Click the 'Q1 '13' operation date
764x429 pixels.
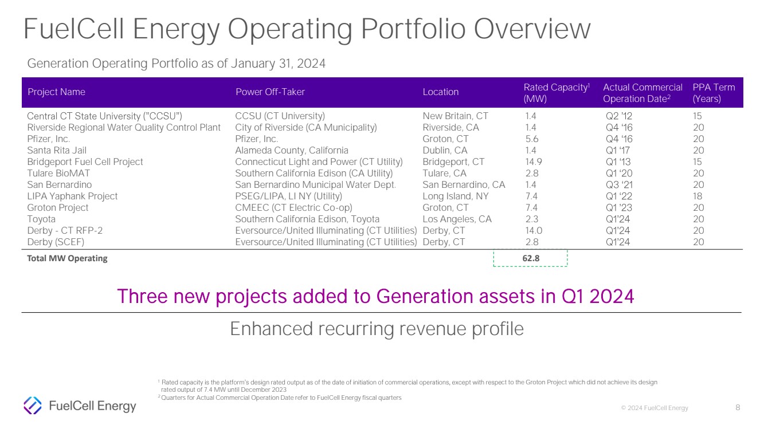click(619, 162)
